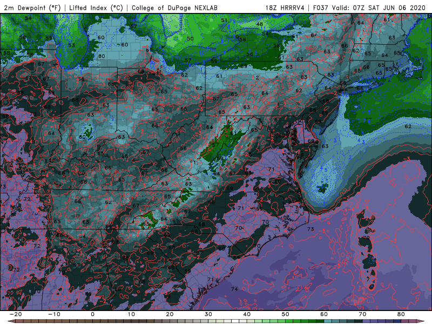Screen dimensions: 432x324
Task: Click the 50 label on the color scale
Action: [x=286, y=314]
